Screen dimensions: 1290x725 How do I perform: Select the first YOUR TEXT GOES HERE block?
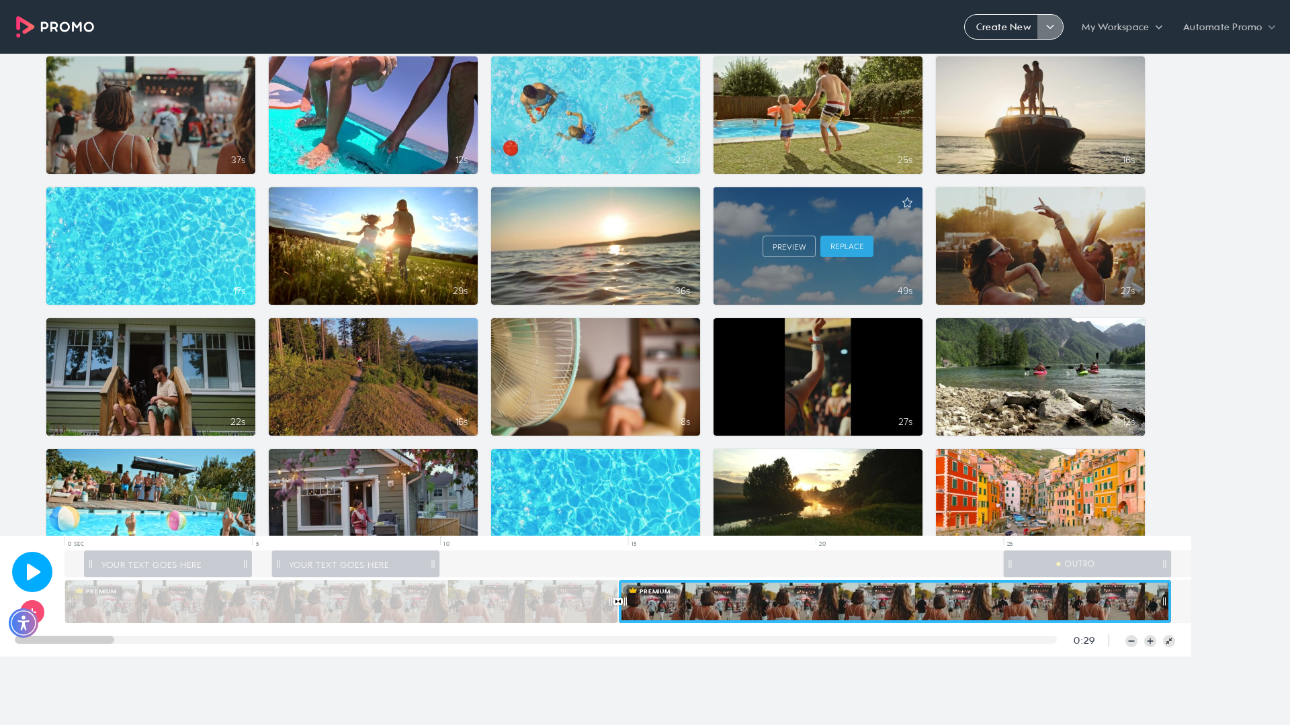[x=168, y=564]
